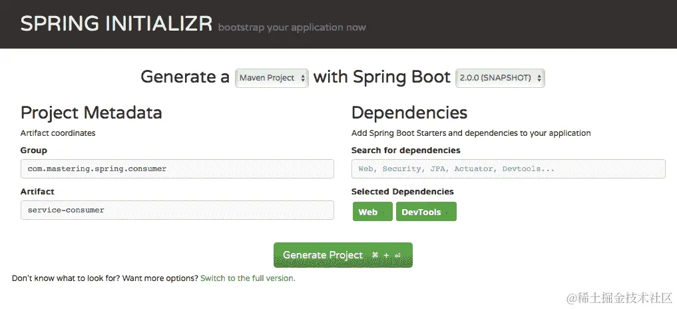The height and width of the screenshot is (309, 677).
Task: Click the SPRING INITIALIZR header title
Action: pyautogui.click(x=116, y=24)
